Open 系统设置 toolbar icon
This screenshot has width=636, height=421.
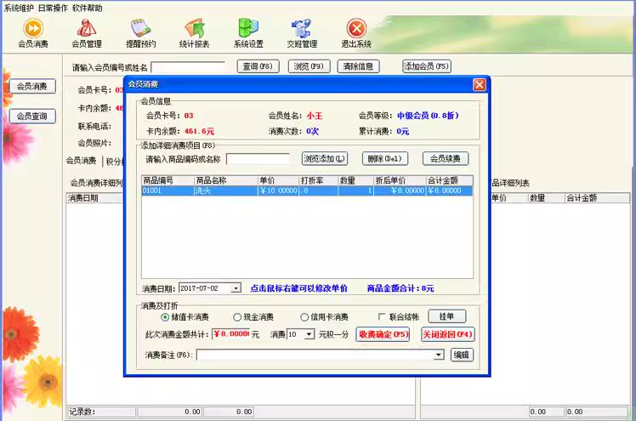pos(248,33)
